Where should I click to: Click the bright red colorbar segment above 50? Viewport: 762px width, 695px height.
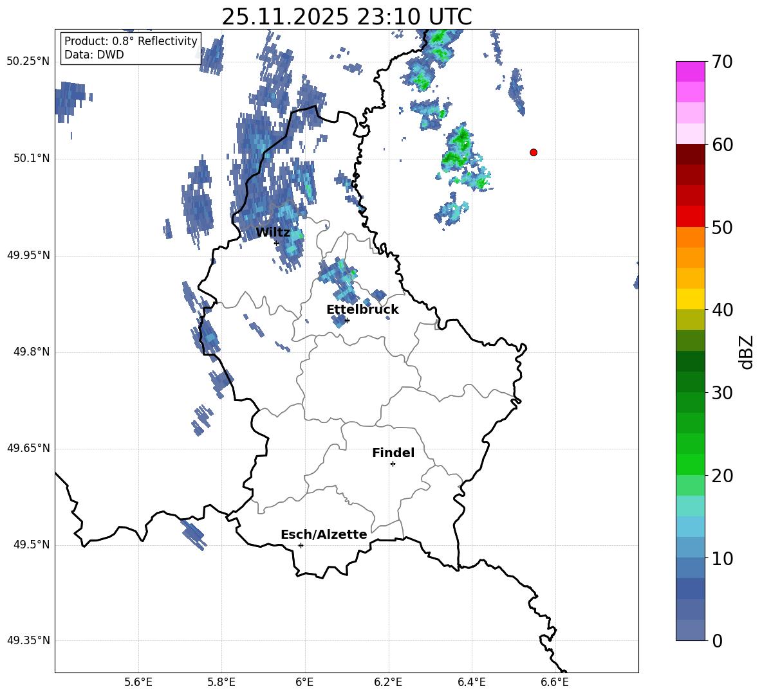point(690,217)
